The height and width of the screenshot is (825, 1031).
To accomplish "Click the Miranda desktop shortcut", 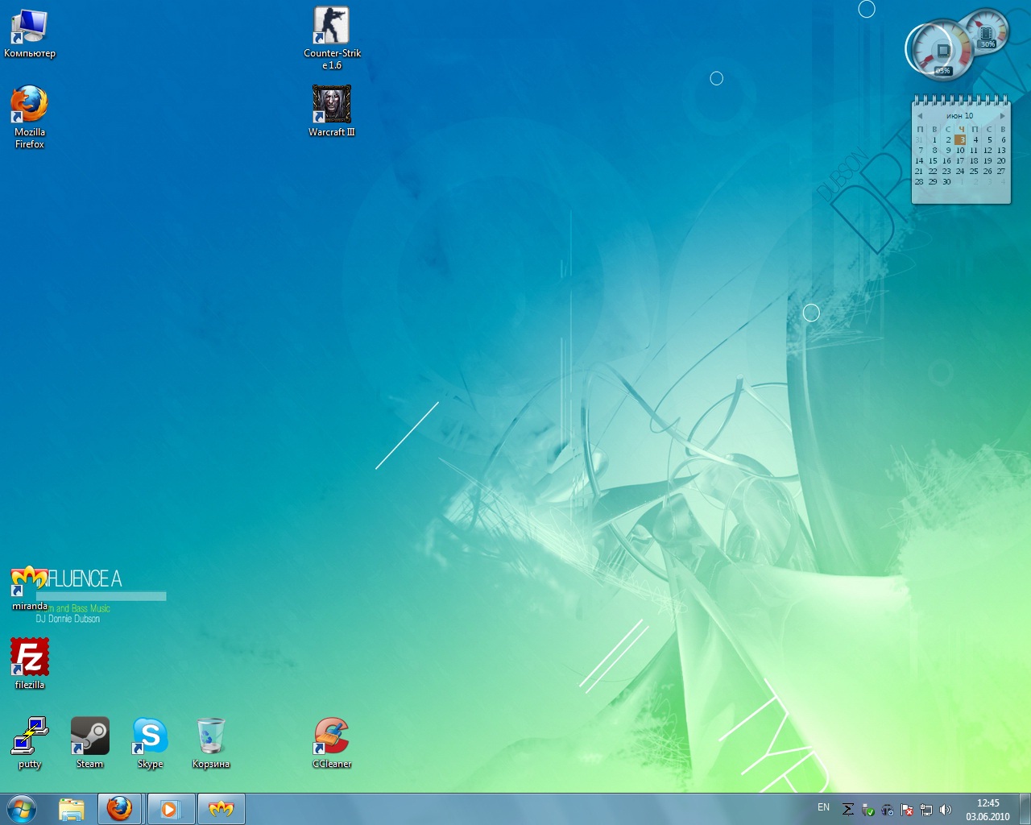I will 29,580.
